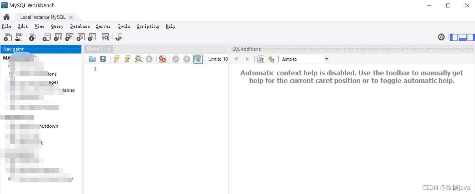The width and height of the screenshot is (475, 194).
Task: Open script file in query editor
Action: 92,59
